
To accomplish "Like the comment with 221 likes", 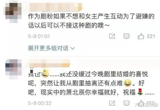I will coord(141,36).
